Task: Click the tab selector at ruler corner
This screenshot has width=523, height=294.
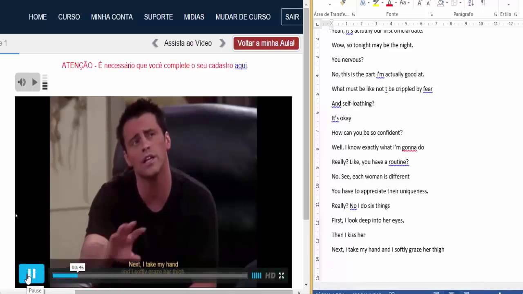Action: pos(317,24)
